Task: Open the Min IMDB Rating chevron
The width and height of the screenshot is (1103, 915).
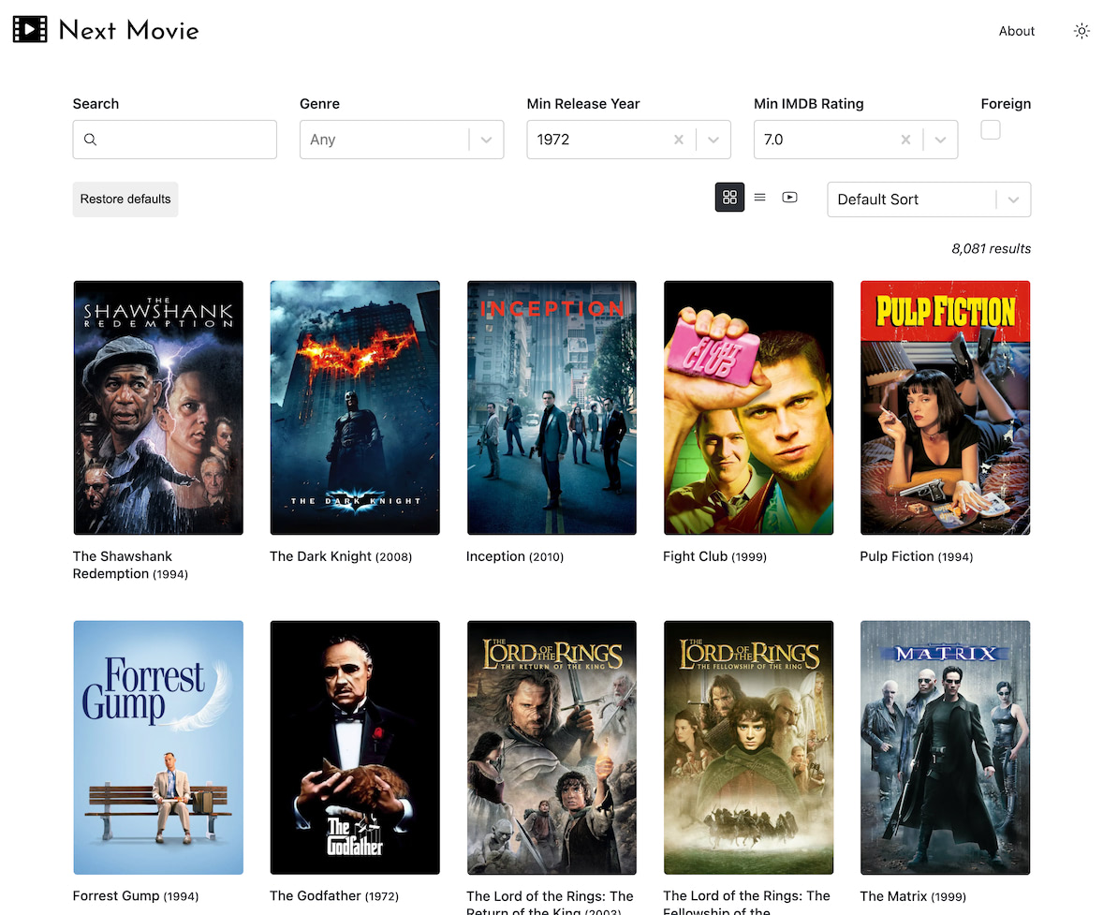Action: coord(940,140)
